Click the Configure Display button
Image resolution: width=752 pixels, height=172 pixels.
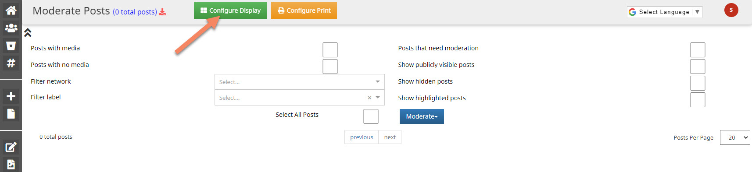230,11
